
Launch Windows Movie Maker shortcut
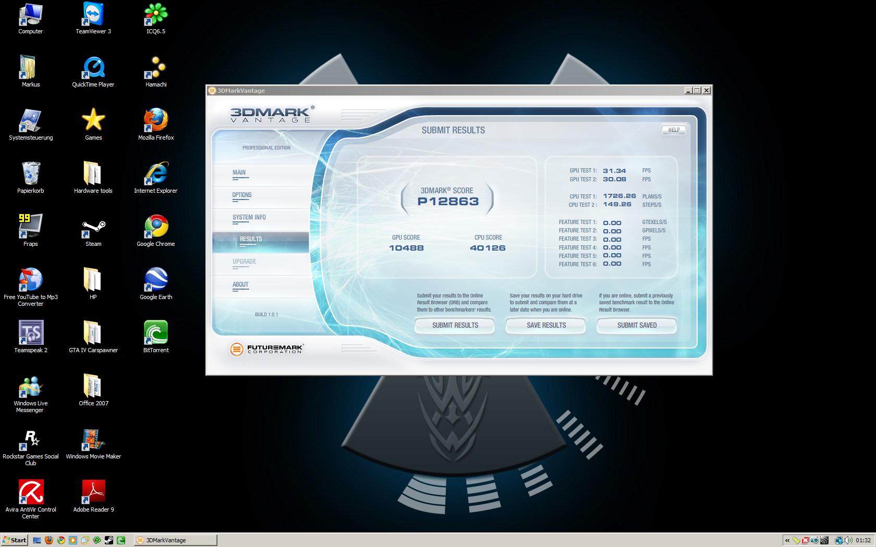coord(93,443)
